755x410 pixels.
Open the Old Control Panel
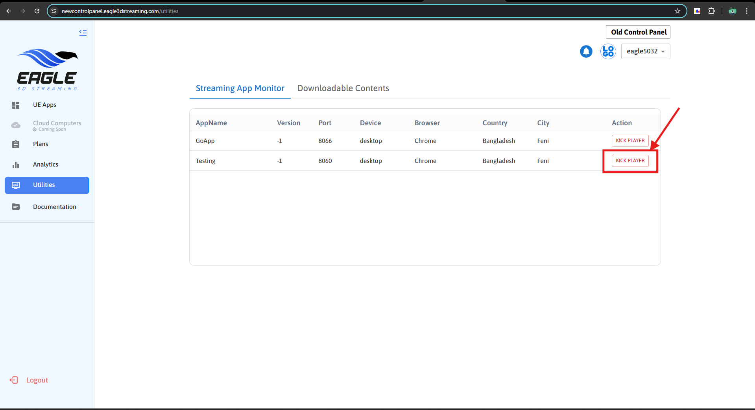coord(638,32)
